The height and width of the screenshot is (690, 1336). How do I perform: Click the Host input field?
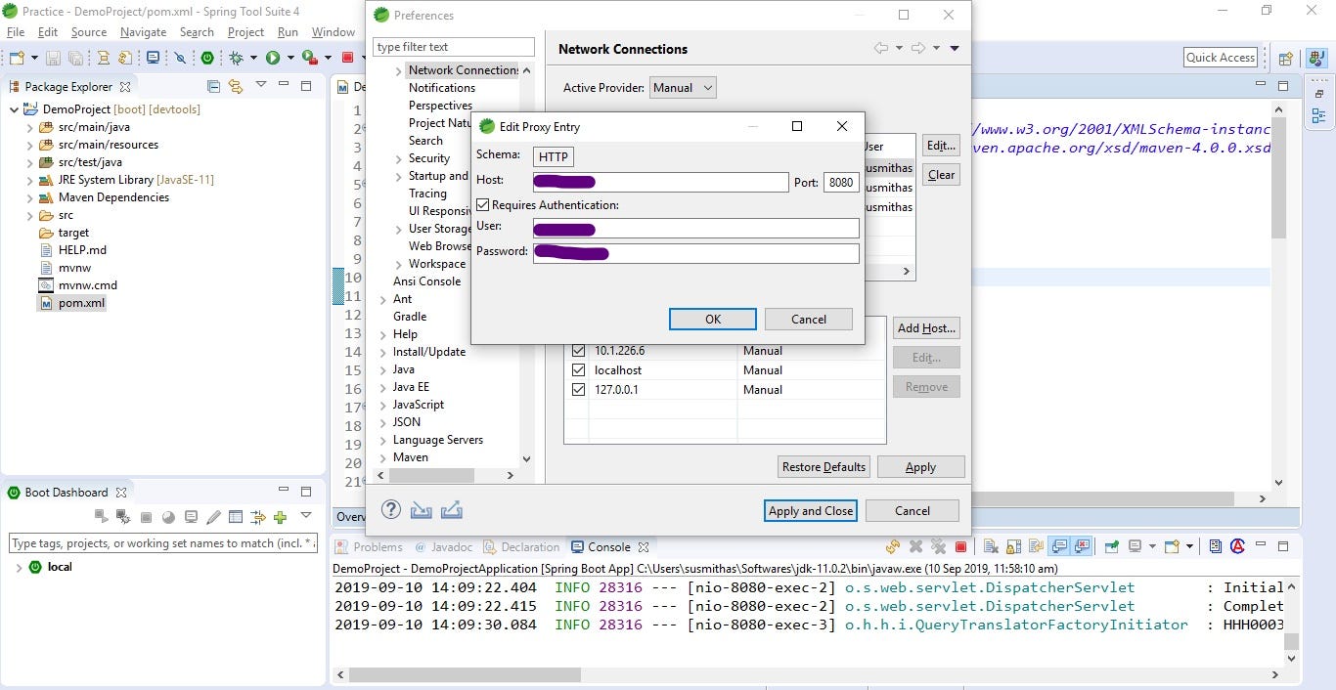coord(660,183)
